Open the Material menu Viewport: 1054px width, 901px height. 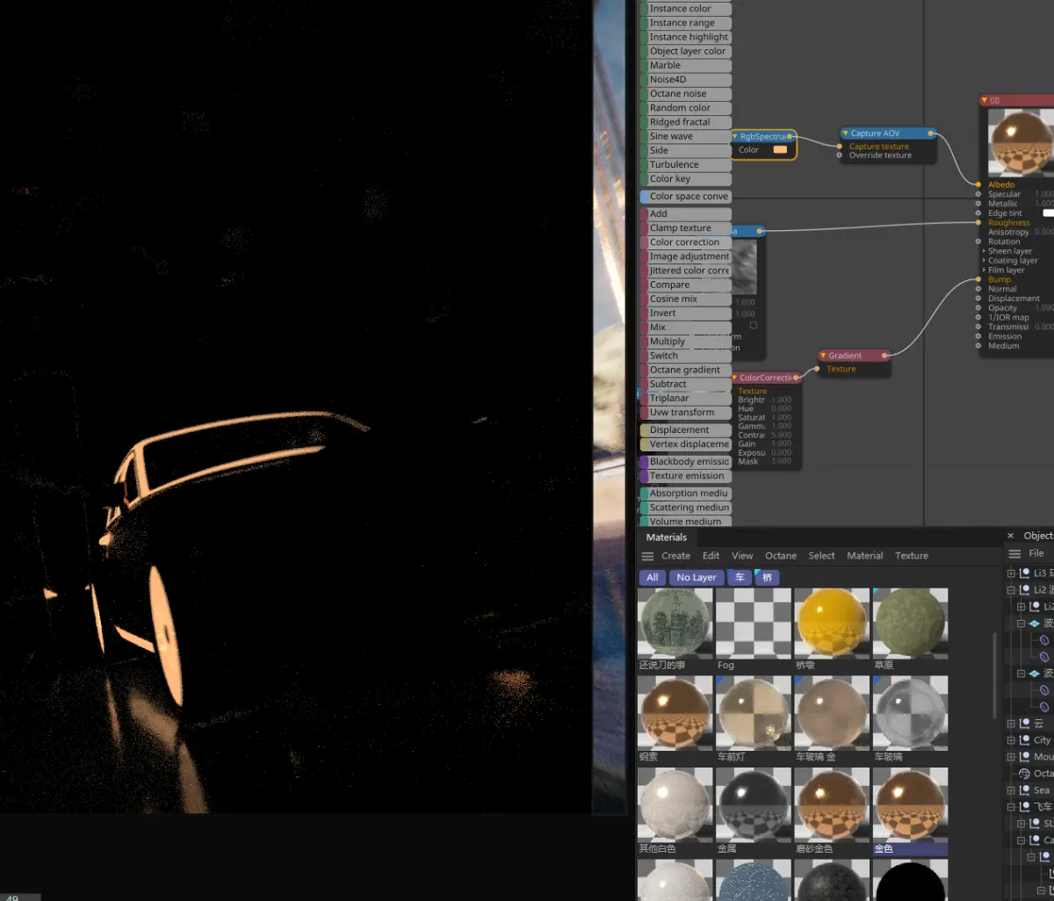coord(865,556)
